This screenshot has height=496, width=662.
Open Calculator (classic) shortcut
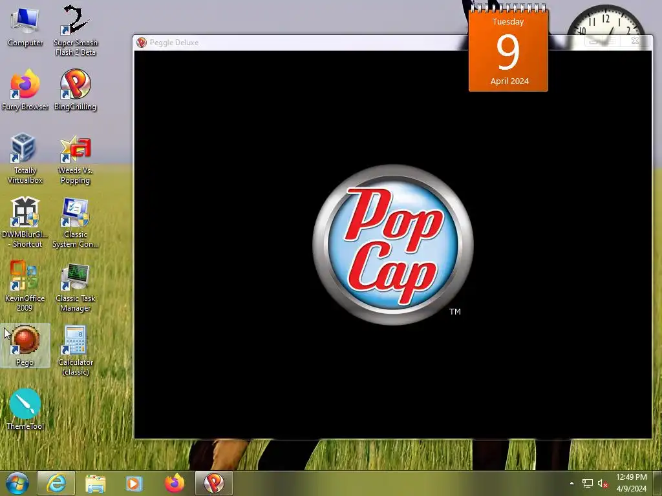(x=76, y=351)
